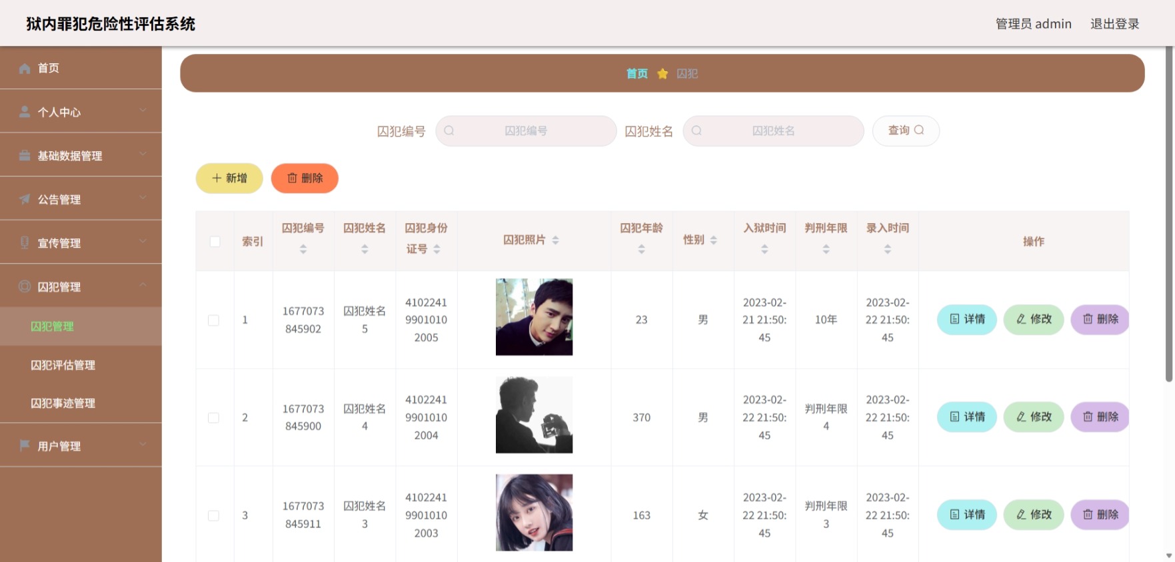Open 详情 for 囚犯姓名4 row

967,417
